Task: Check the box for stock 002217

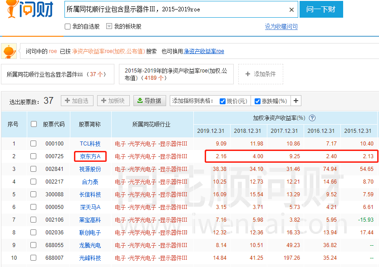Action: [x=33, y=181]
